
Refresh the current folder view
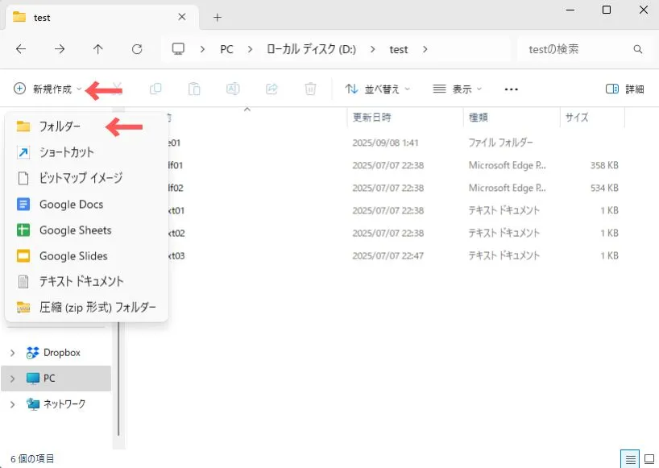pyautogui.click(x=137, y=49)
